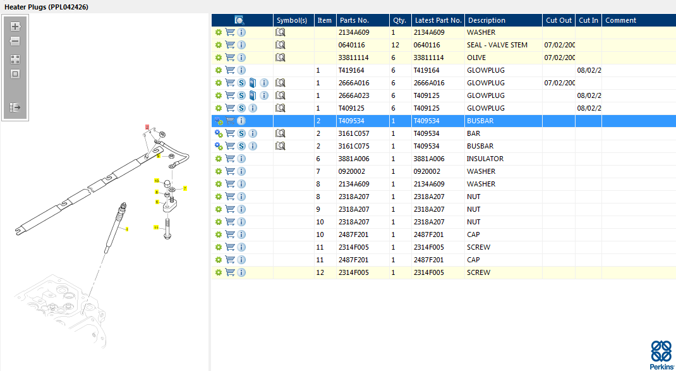Select callout 8 in the diagram
This screenshot has height=371, width=676.
click(157, 192)
